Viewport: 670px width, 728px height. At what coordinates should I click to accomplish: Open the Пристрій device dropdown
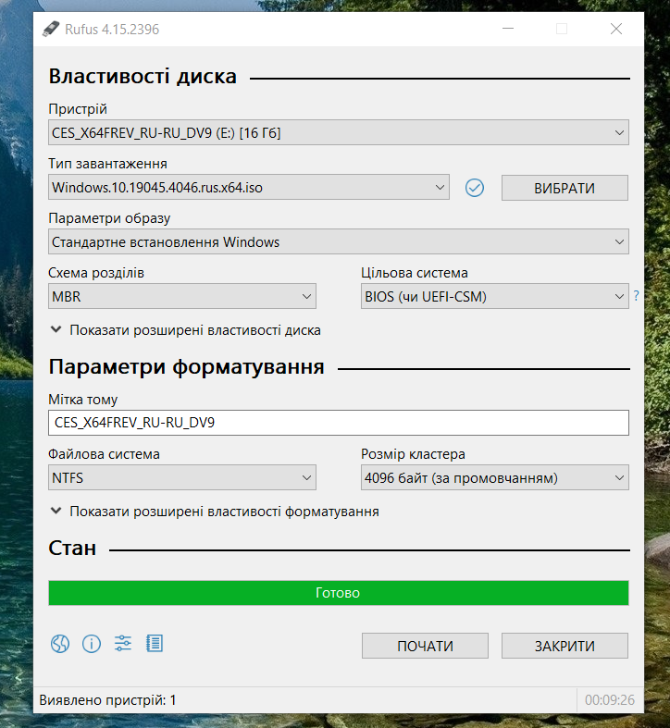(x=339, y=133)
